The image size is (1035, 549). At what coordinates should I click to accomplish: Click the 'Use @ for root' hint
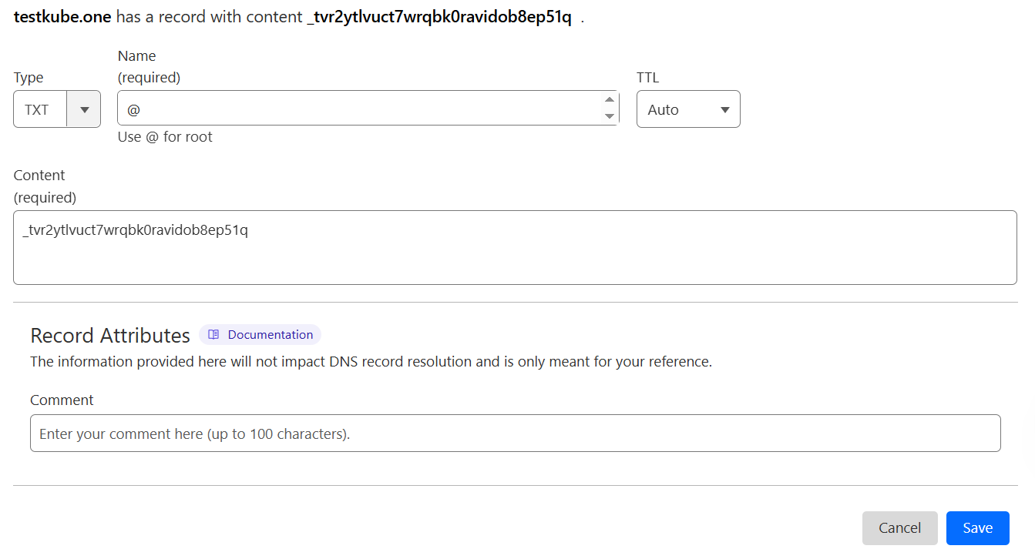[x=165, y=137]
